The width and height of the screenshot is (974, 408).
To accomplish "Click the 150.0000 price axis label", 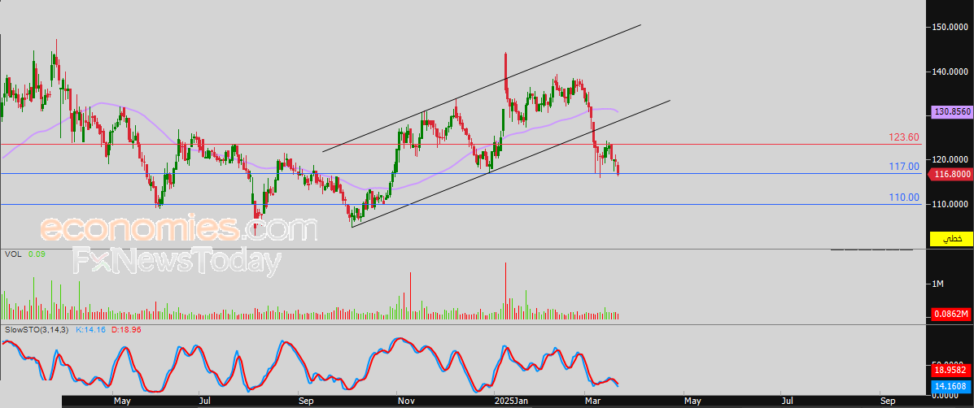I will pyautogui.click(x=952, y=28).
